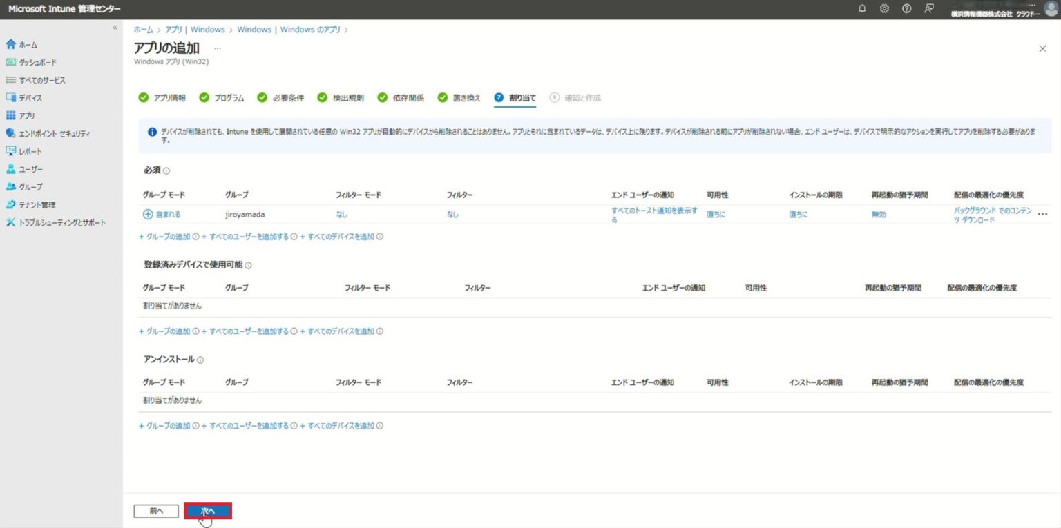This screenshot has height=528, width=1061.
Task: Open the feedback icon in the top bar
Action: (x=928, y=8)
